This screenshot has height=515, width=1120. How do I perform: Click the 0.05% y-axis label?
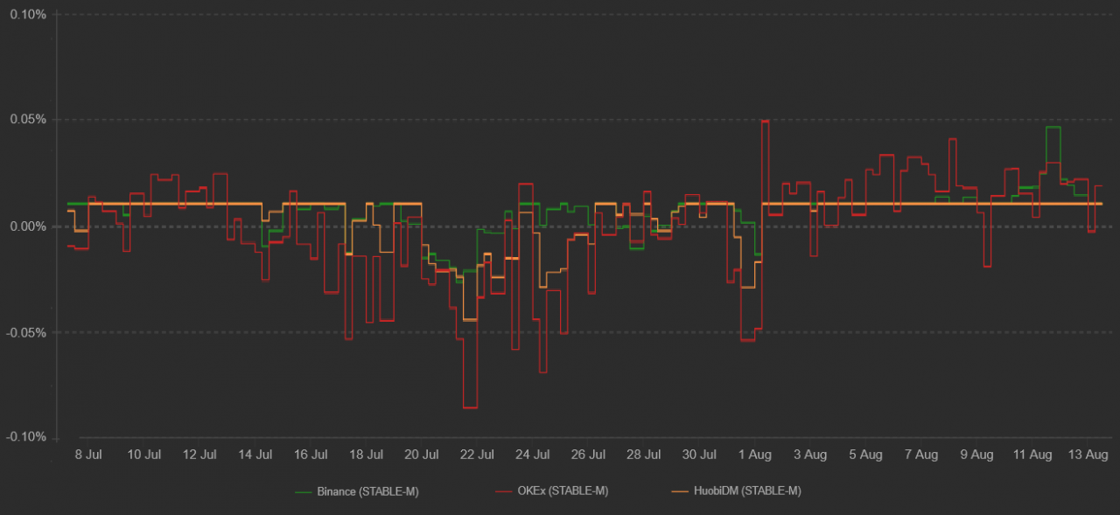click(28, 120)
